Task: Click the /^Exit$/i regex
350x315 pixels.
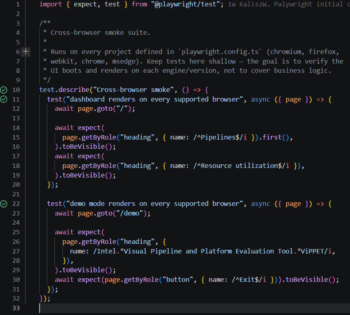Action: click(249, 280)
